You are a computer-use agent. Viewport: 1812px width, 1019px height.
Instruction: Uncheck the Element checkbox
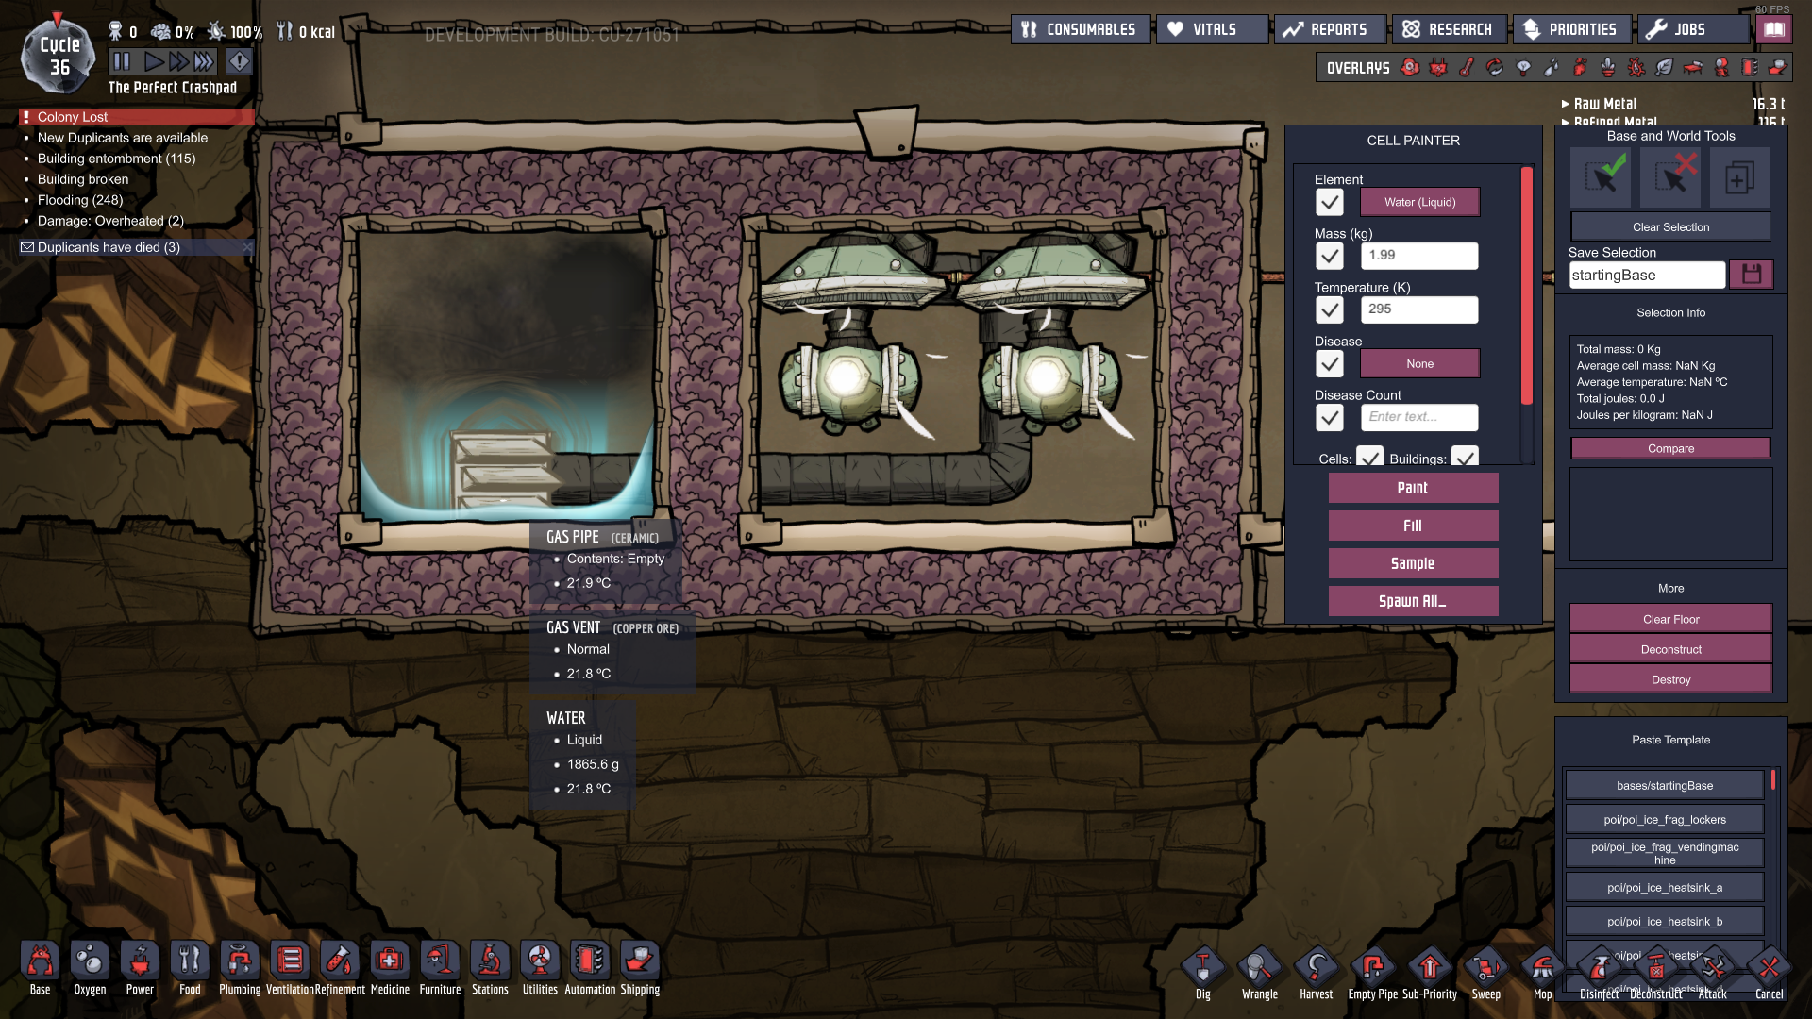pos(1329,202)
